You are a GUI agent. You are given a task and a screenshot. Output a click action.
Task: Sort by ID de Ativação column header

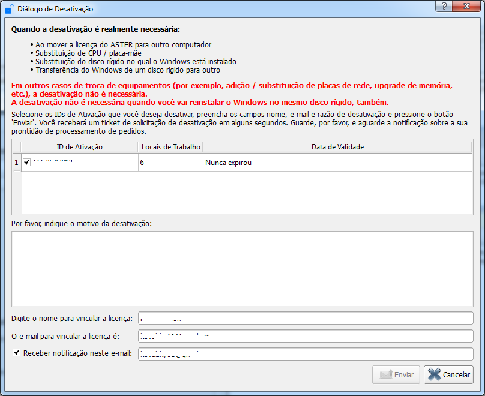(79, 147)
